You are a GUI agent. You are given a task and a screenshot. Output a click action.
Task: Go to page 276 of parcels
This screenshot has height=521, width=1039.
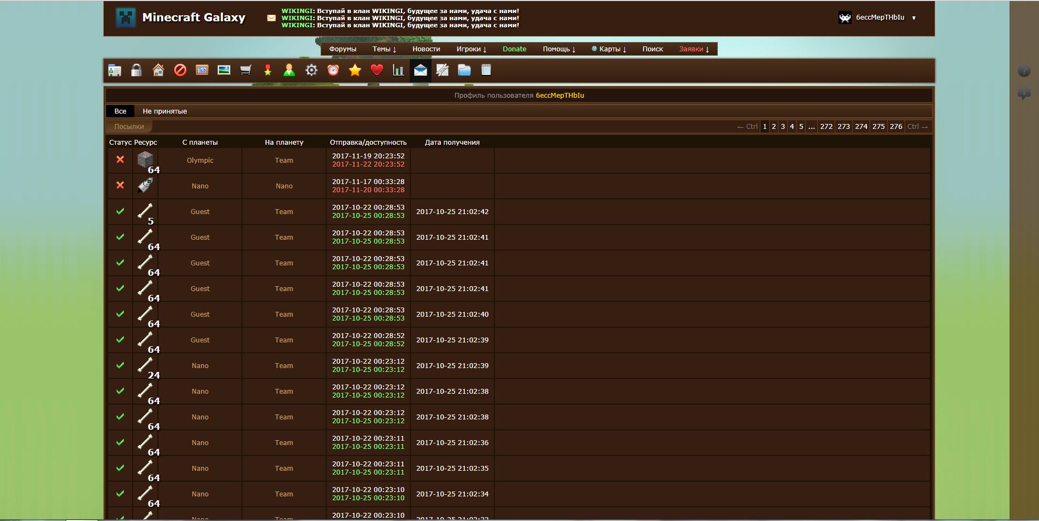[x=896, y=127]
